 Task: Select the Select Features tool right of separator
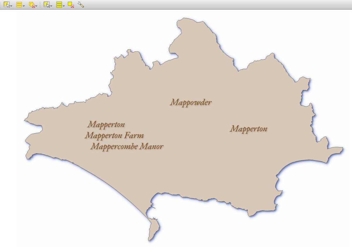pyautogui.click(x=46, y=4)
